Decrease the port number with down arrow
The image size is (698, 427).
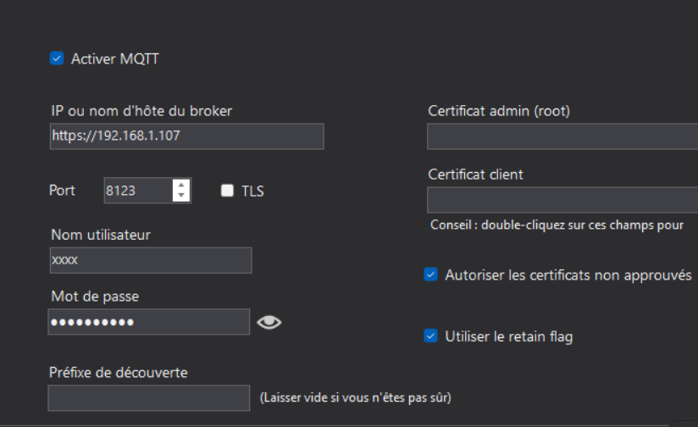pyautogui.click(x=181, y=197)
